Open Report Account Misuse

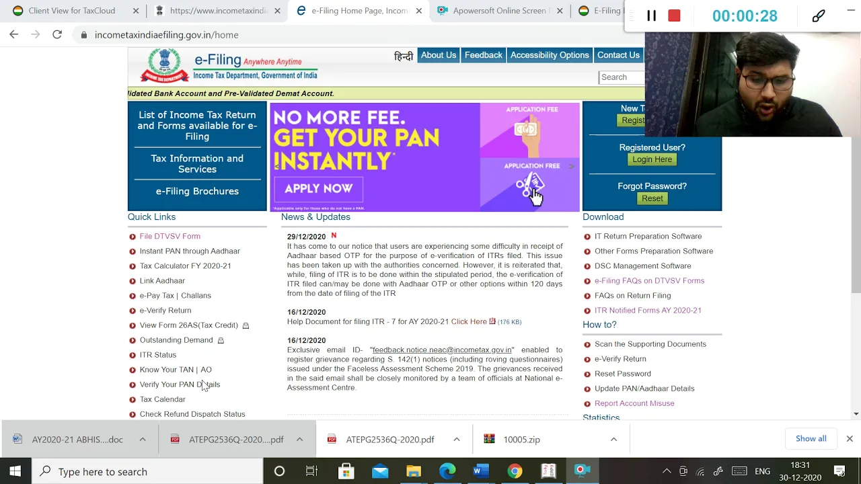click(x=634, y=403)
